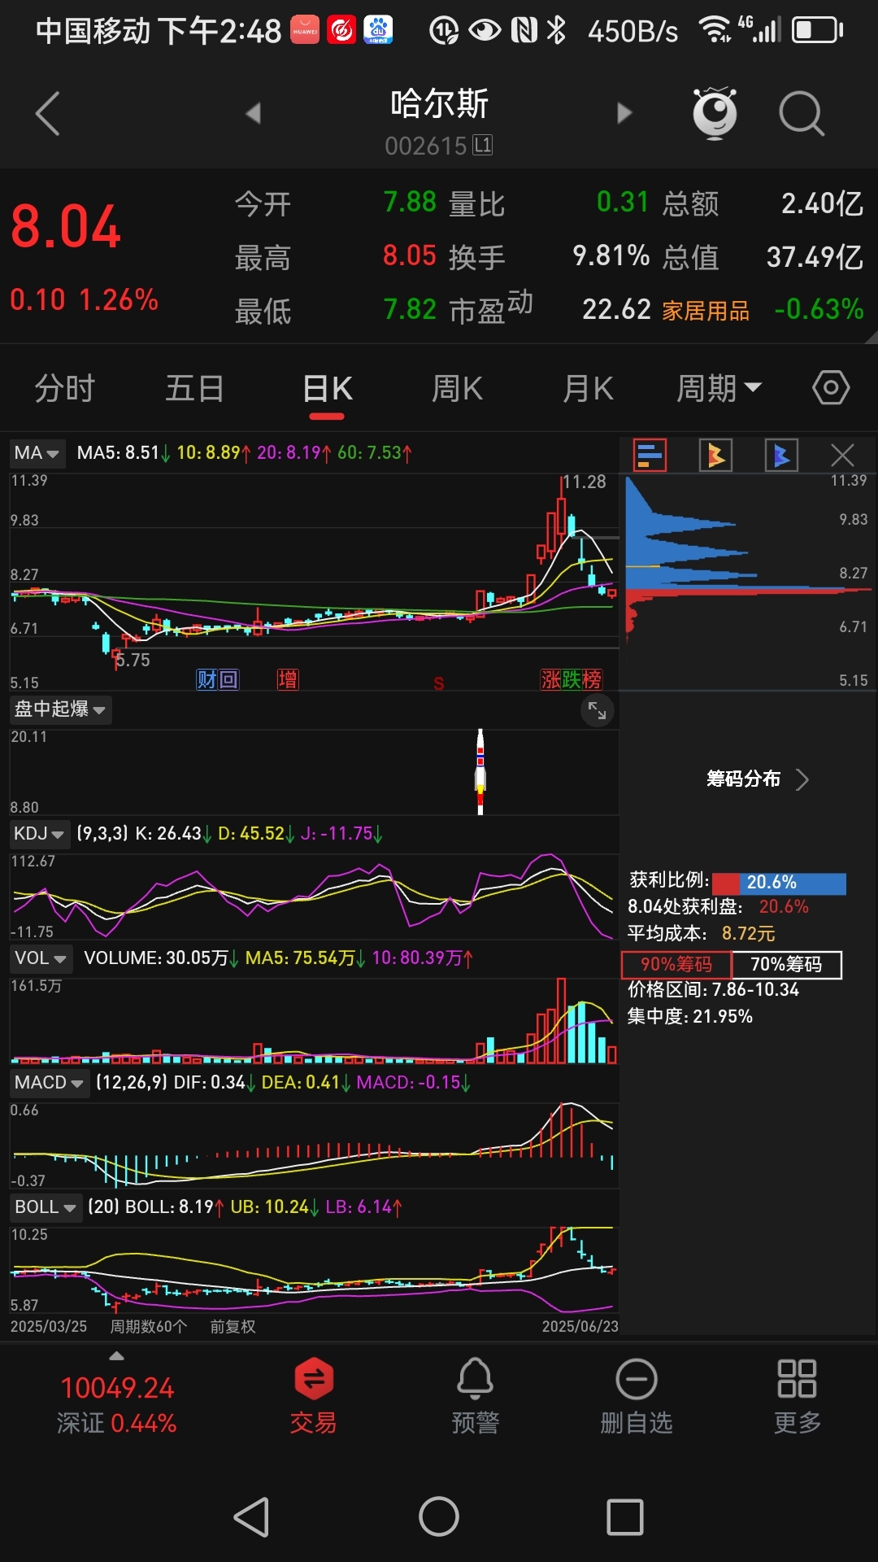The width and height of the screenshot is (878, 1562).
Task: Tap the stock title 哈尔斯
Action: click(439, 104)
